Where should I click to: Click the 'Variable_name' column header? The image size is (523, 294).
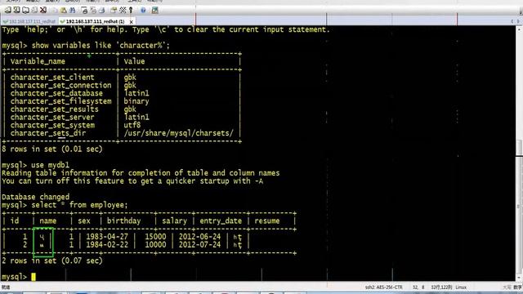click(x=38, y=61)
